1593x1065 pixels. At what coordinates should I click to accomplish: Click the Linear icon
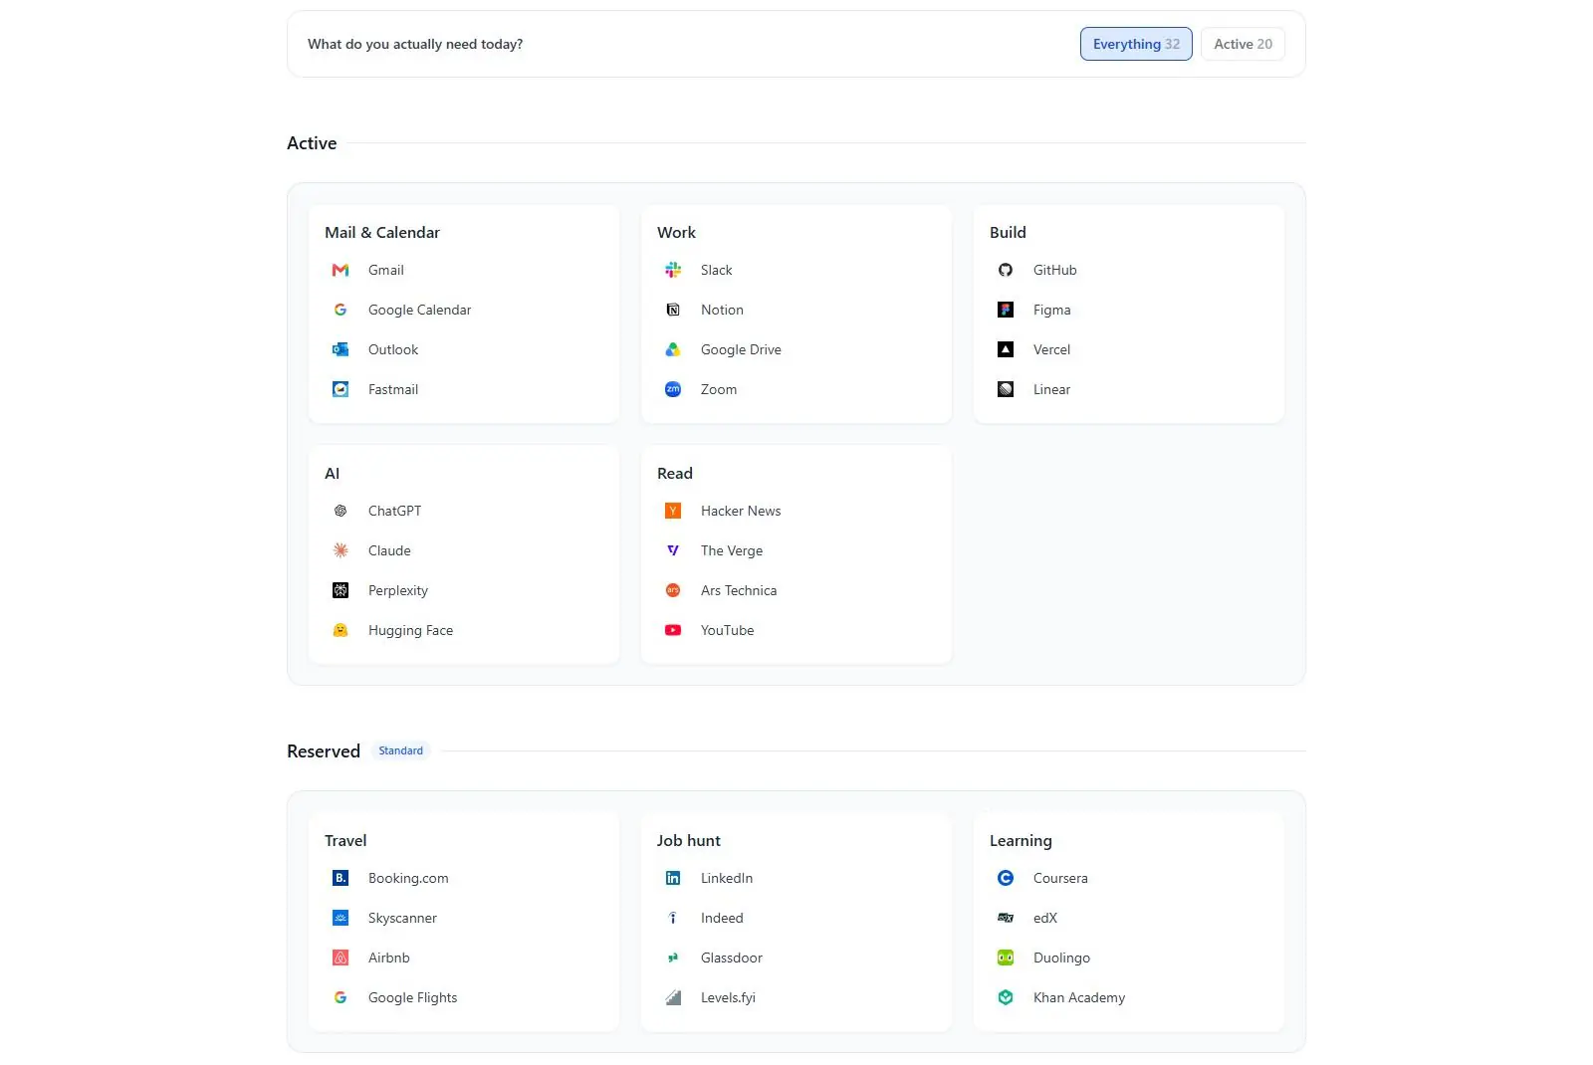[1006, 389]
